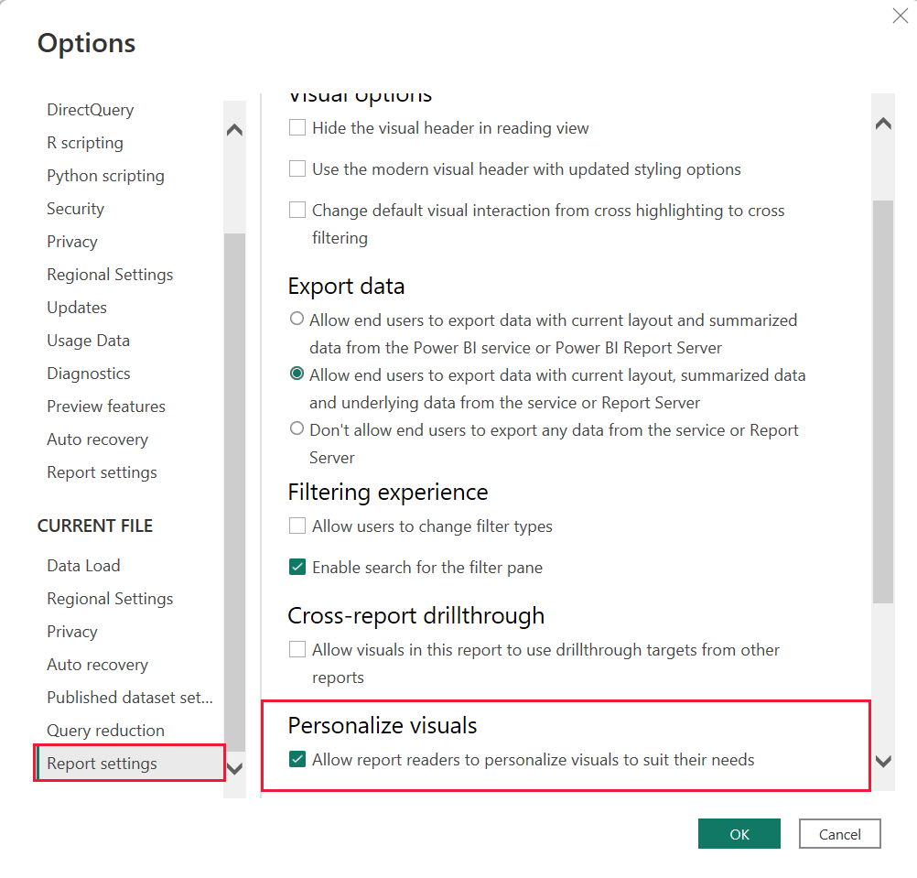This screenshot has width=917, height=878.
Task: Enable the modern visual header styling option
Action: point(297,168)
